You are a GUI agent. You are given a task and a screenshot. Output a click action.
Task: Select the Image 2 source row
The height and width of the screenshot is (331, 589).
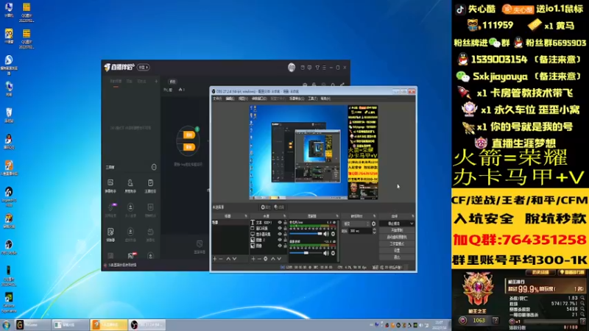[x=269, y=240]
